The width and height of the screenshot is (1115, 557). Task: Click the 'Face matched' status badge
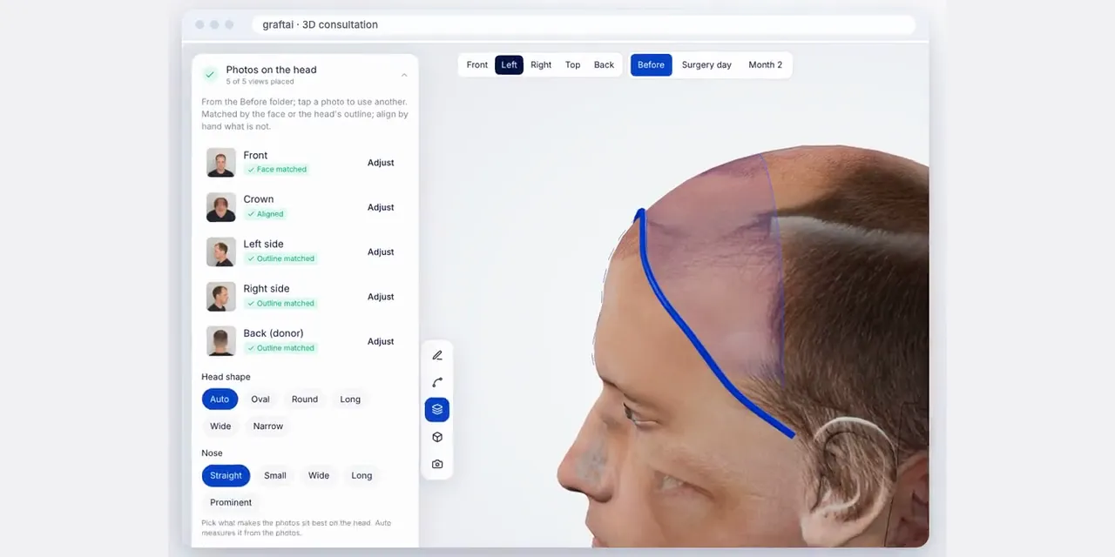click(x=277, y=170)
